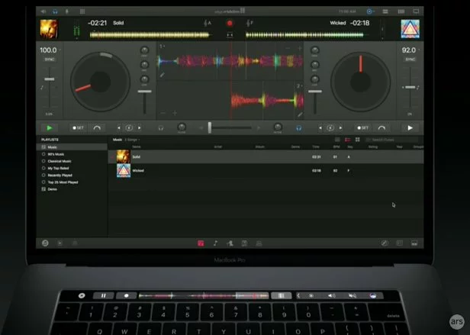This screenshot has width=470, height=335.
Task: Click the crossfader handle
Action: click(x=210, y=127)
